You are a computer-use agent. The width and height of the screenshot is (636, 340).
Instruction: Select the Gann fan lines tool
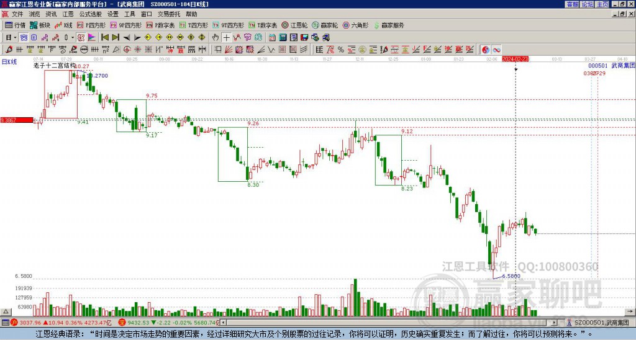coord(229,50)
